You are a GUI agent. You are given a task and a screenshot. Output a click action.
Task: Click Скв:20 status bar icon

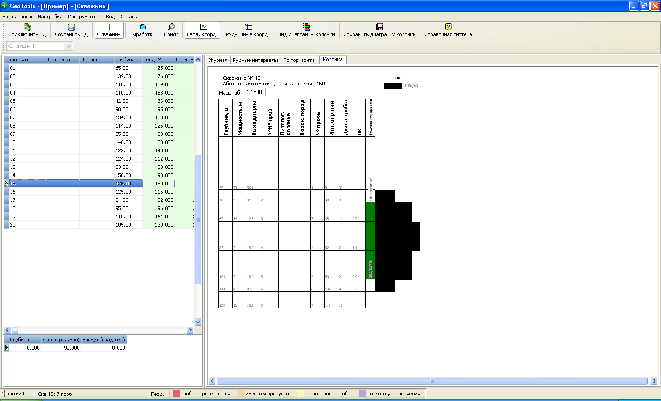tap(4, 394)
